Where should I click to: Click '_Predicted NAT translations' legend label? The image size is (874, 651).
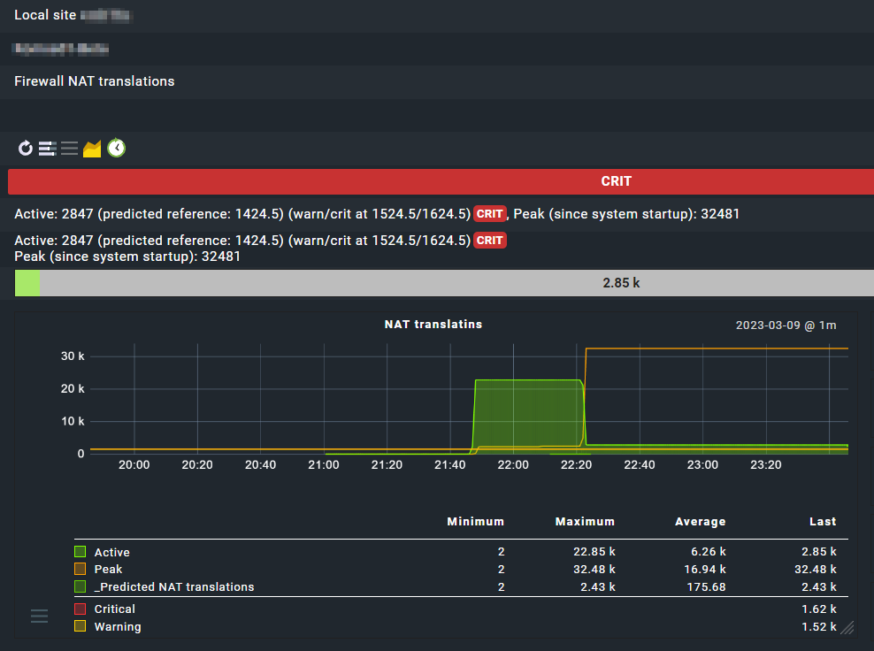click(x=174, y=587)
